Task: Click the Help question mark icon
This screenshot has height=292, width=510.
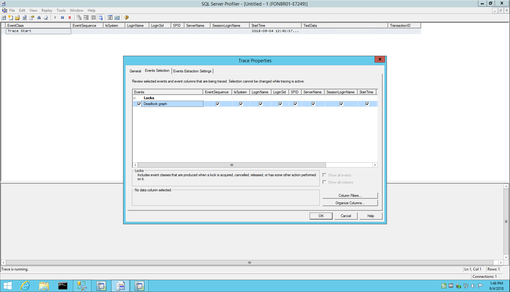Action: pyautogui.click(x=126, y=18)
